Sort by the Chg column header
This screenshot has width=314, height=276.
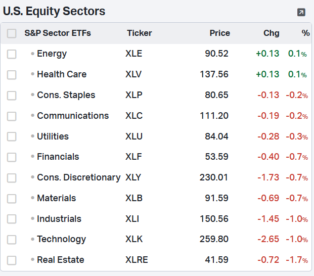pos(271,33)
